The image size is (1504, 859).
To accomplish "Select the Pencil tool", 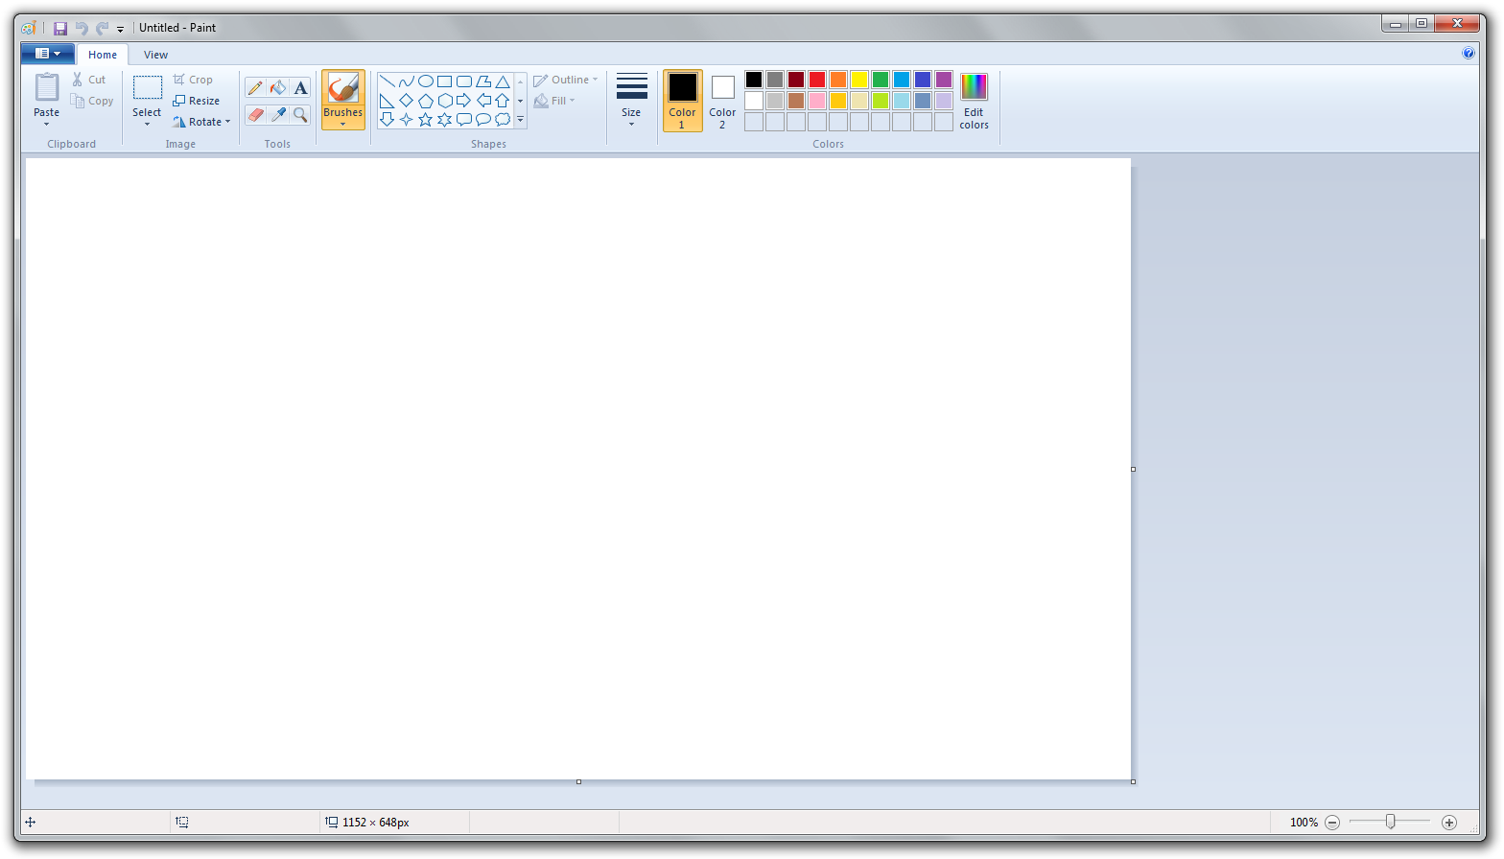I will point(255,88).
